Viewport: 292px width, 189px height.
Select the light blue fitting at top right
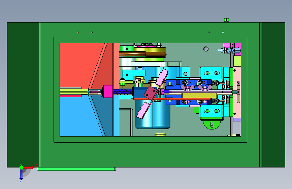click(229, 50)
